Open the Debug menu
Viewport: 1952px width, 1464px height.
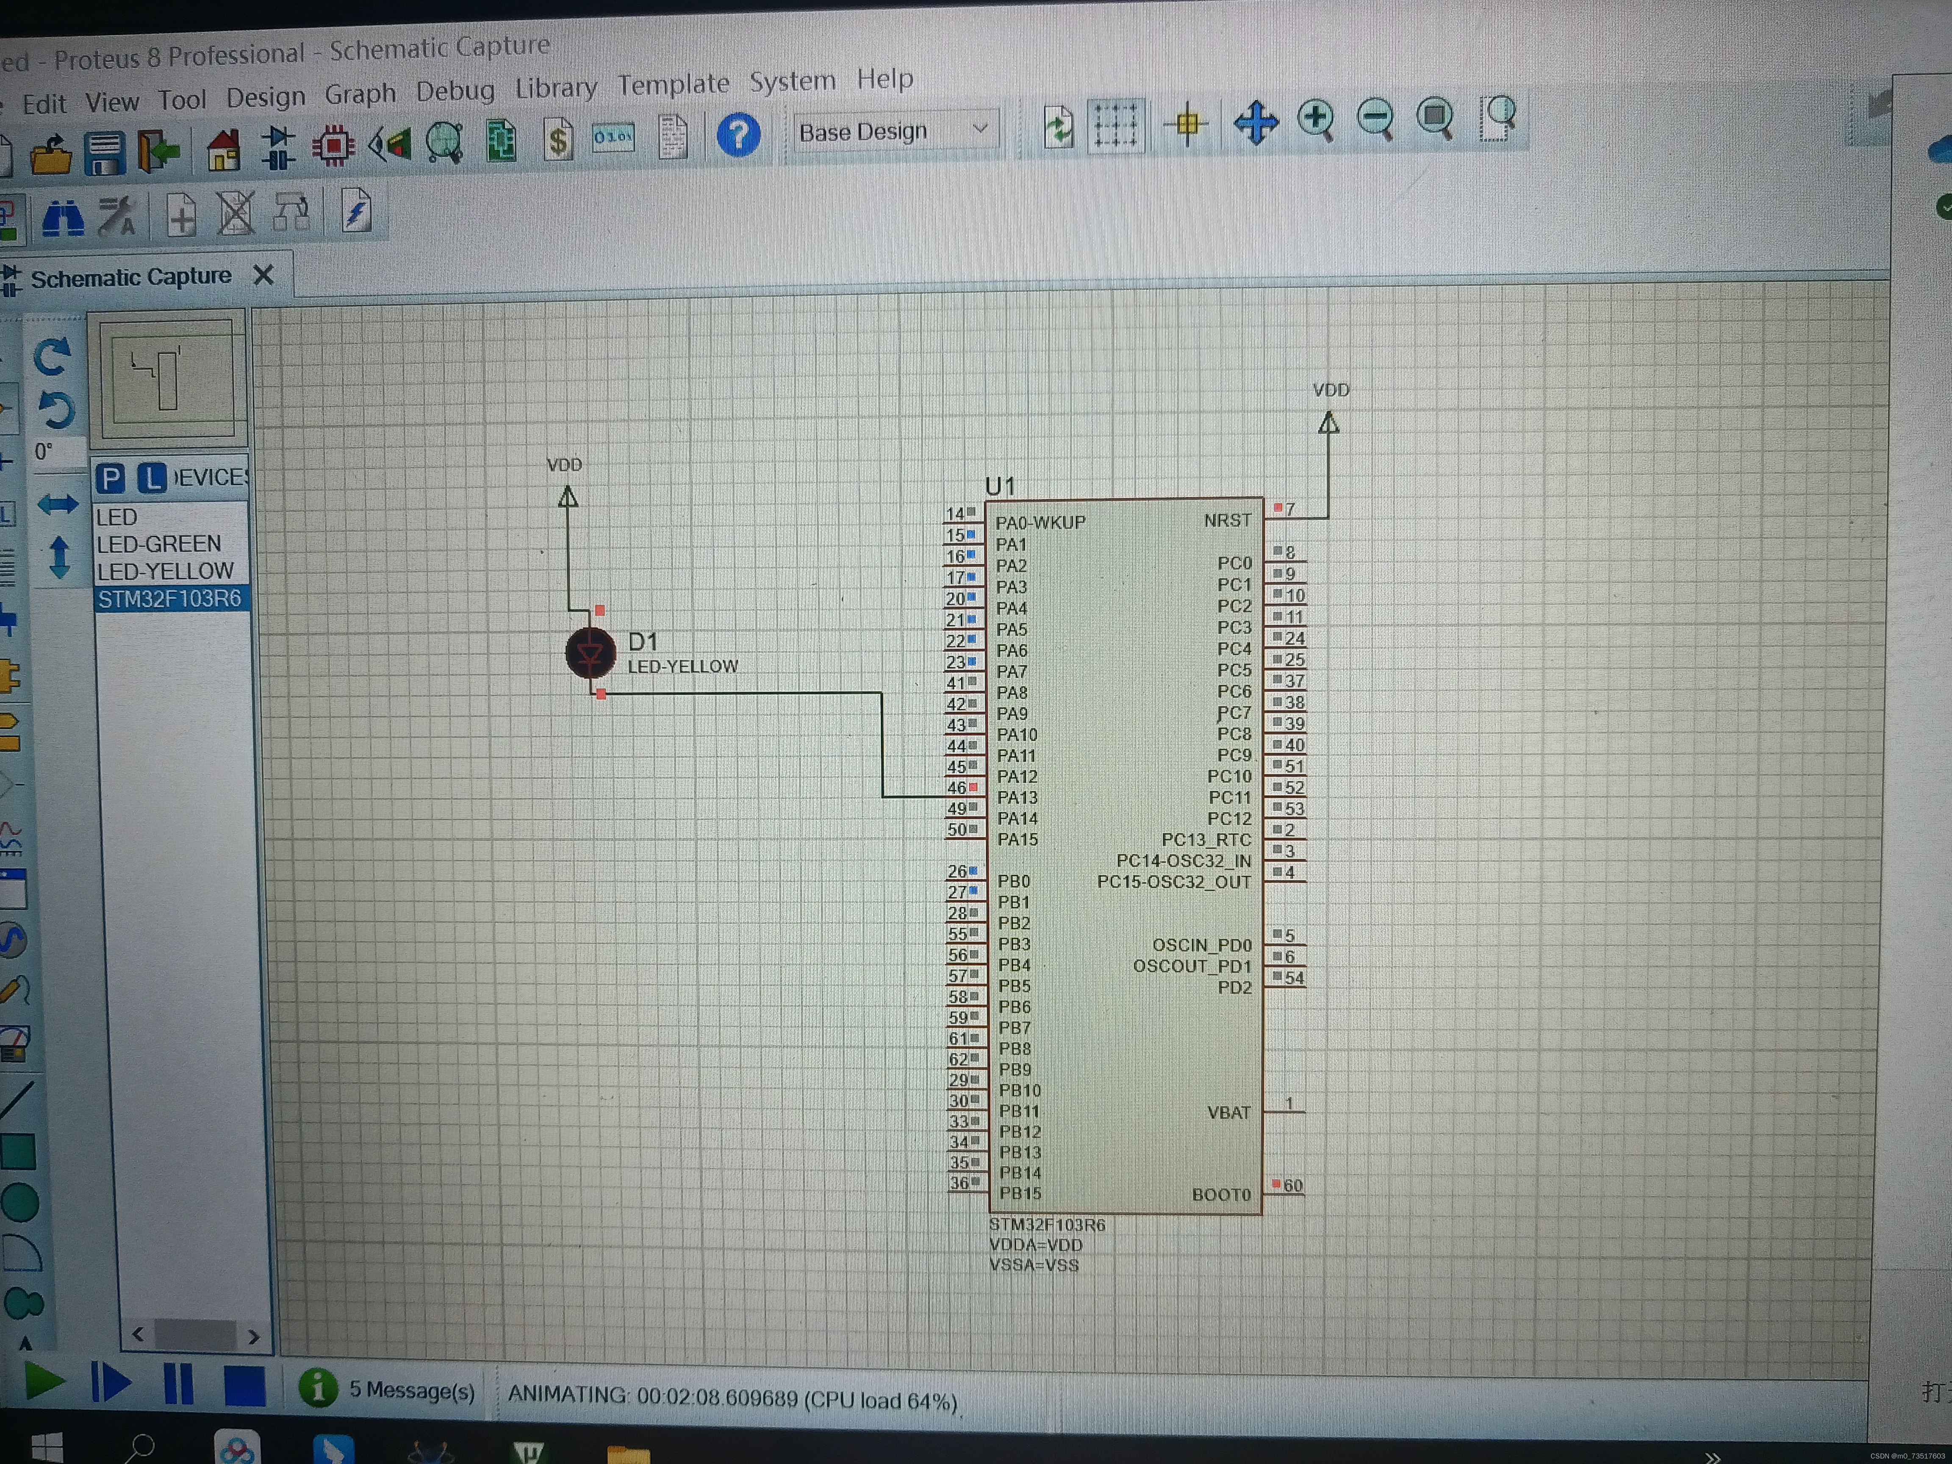pyautogui.click(x=455, y=91)
